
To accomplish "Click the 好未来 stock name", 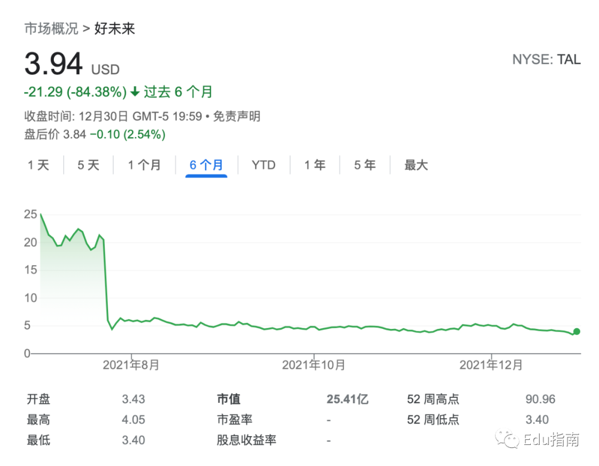I will [115, 29].
